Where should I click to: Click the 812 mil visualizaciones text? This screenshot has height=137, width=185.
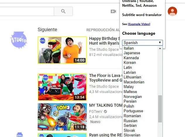click(106, 55)
